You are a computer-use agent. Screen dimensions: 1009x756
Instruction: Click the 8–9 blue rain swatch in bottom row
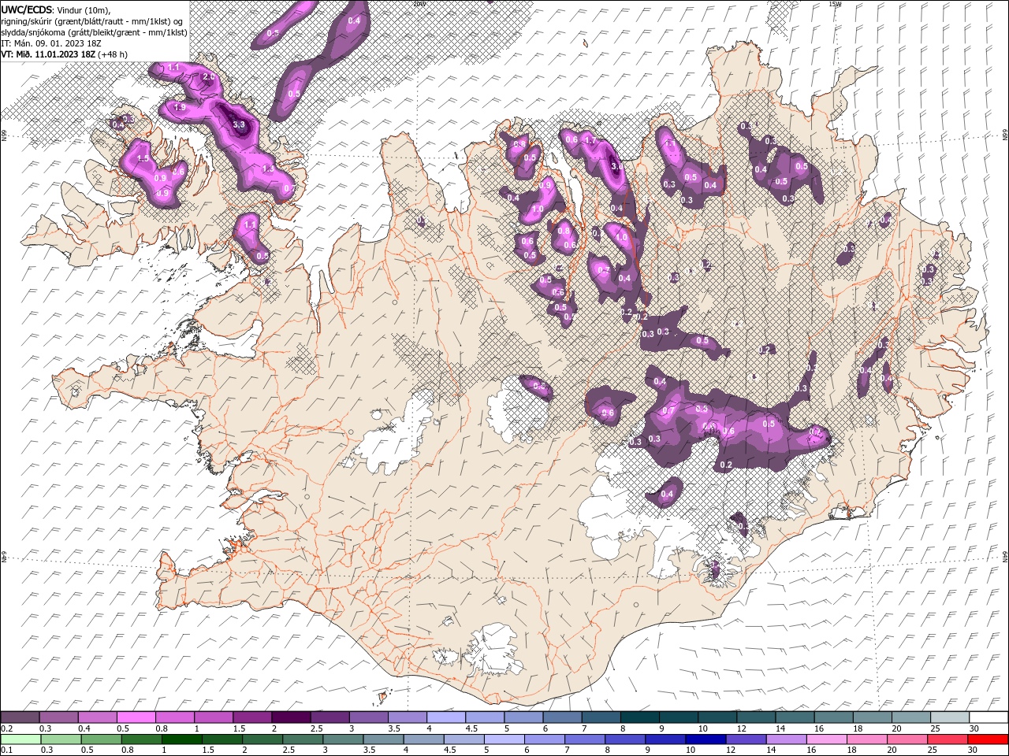(x=624, y=739)
